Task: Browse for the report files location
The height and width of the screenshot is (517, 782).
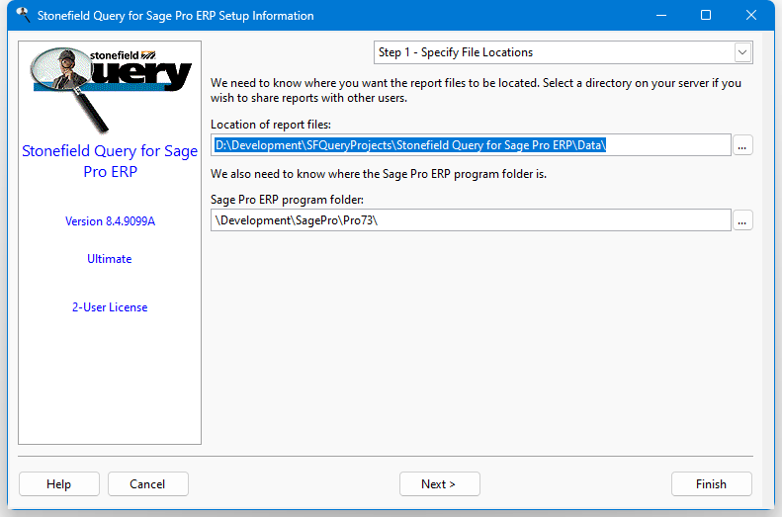Action: click(742, 145)
